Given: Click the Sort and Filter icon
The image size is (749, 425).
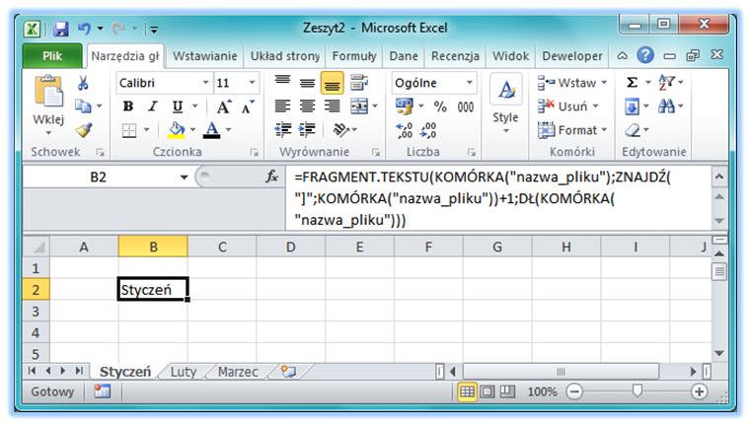Looking at the screenshot, I should [x=666, y=83].
